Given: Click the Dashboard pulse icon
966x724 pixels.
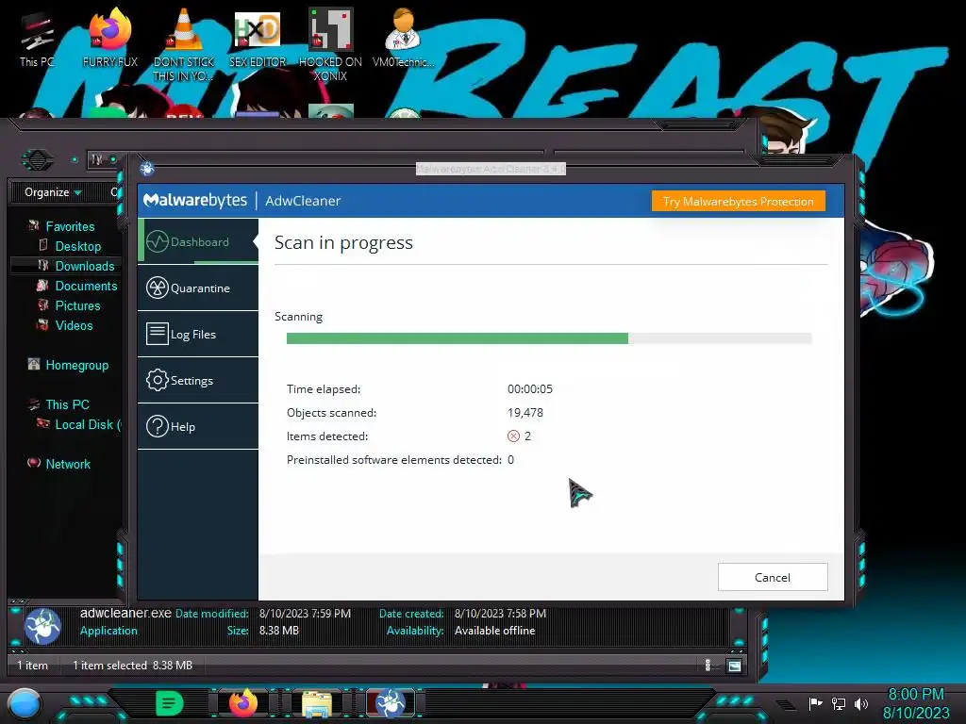Looking at the screenshot, I should tap(158, 241).
